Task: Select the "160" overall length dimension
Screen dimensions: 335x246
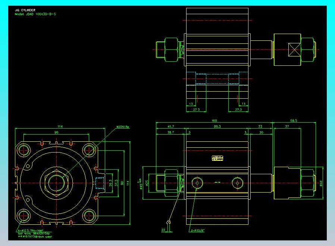Action: (214, 120)
